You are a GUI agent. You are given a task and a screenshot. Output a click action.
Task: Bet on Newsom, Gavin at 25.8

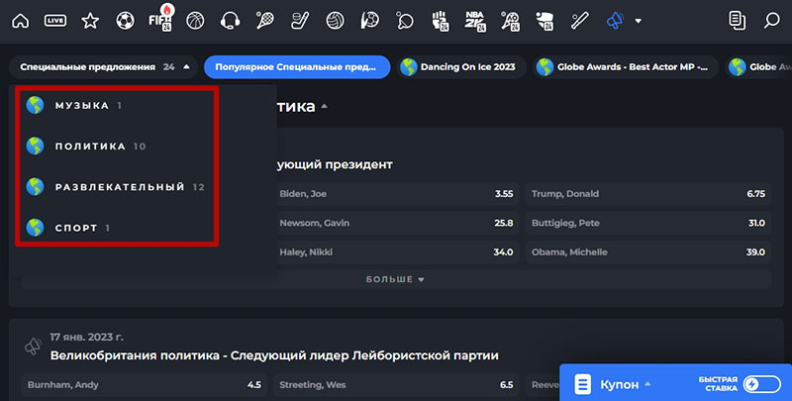(x=396, y=223)
